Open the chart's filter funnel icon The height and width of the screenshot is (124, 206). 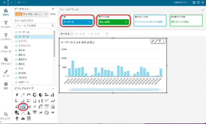160,41
